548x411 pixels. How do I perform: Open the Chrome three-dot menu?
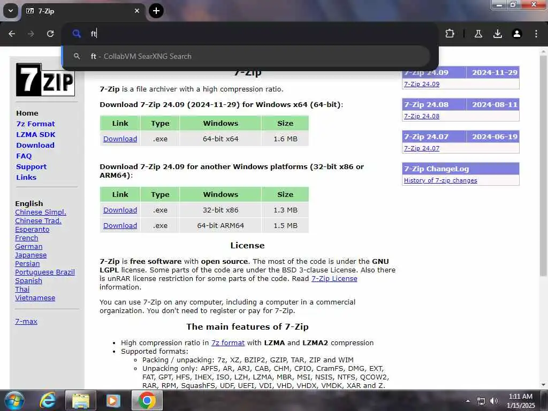(x=536, y=34)
